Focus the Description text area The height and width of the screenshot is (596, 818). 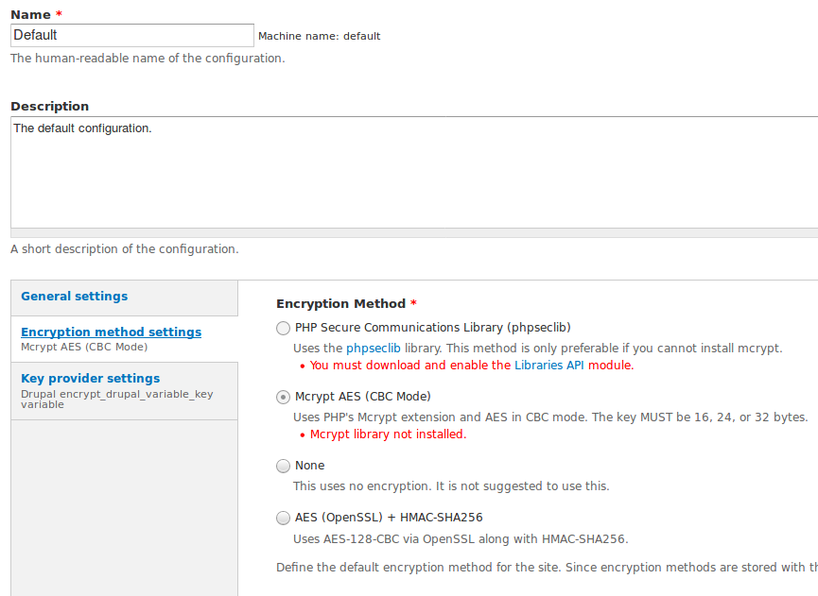[414, 173]
